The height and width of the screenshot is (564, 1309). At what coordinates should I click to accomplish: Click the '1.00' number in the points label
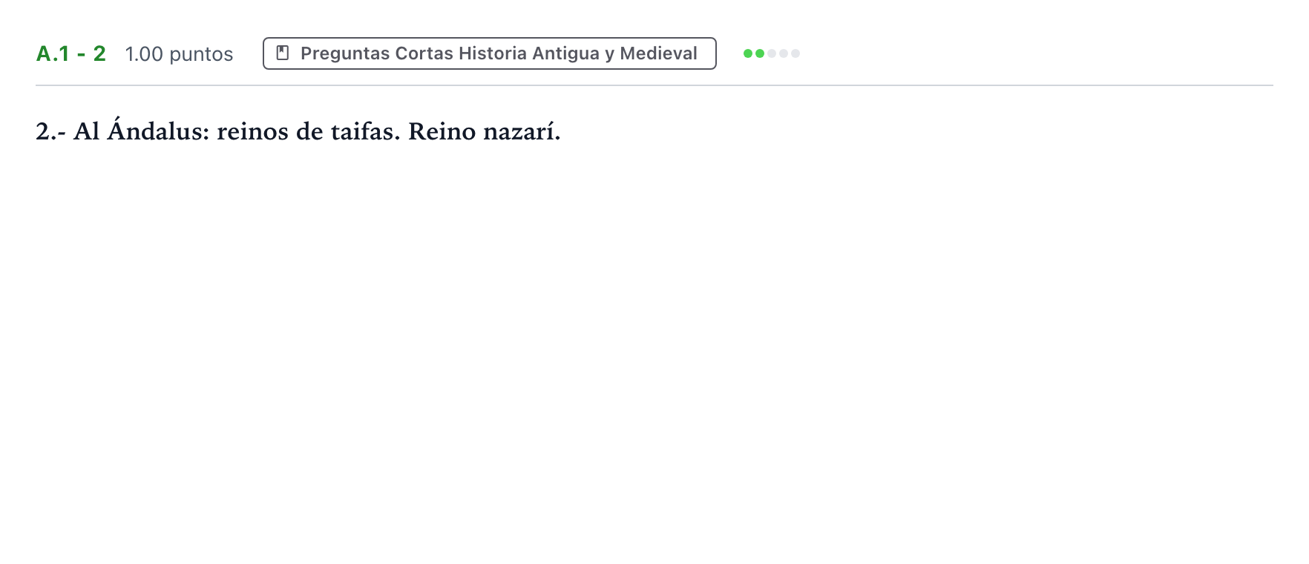[144, 54]
